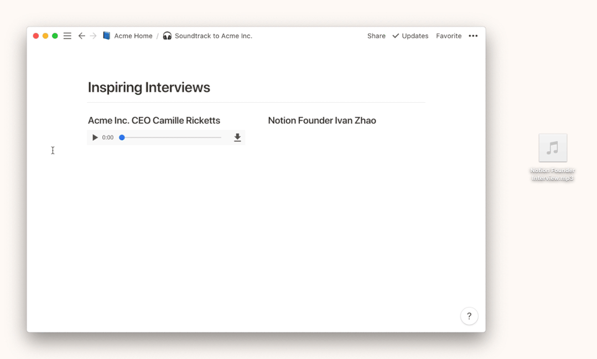597x359 pixels.
Task: Click Soundtrack to Acme Inc. breadcrumb
Action: tap(213, 36)
